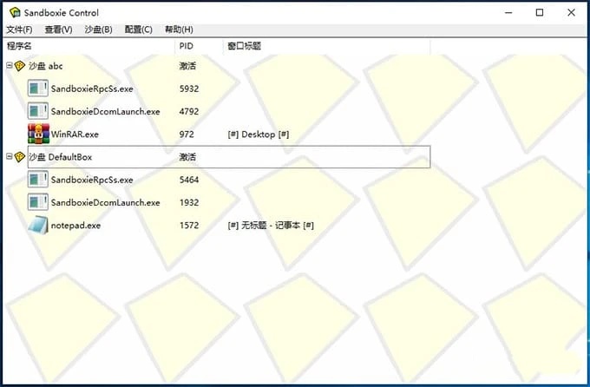Click 激活 status of DefaultBox
This screenshot has height=387, width=590.
point(187,157)
